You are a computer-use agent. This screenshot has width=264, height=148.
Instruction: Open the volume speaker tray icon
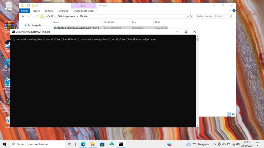[x=238, y=144]
